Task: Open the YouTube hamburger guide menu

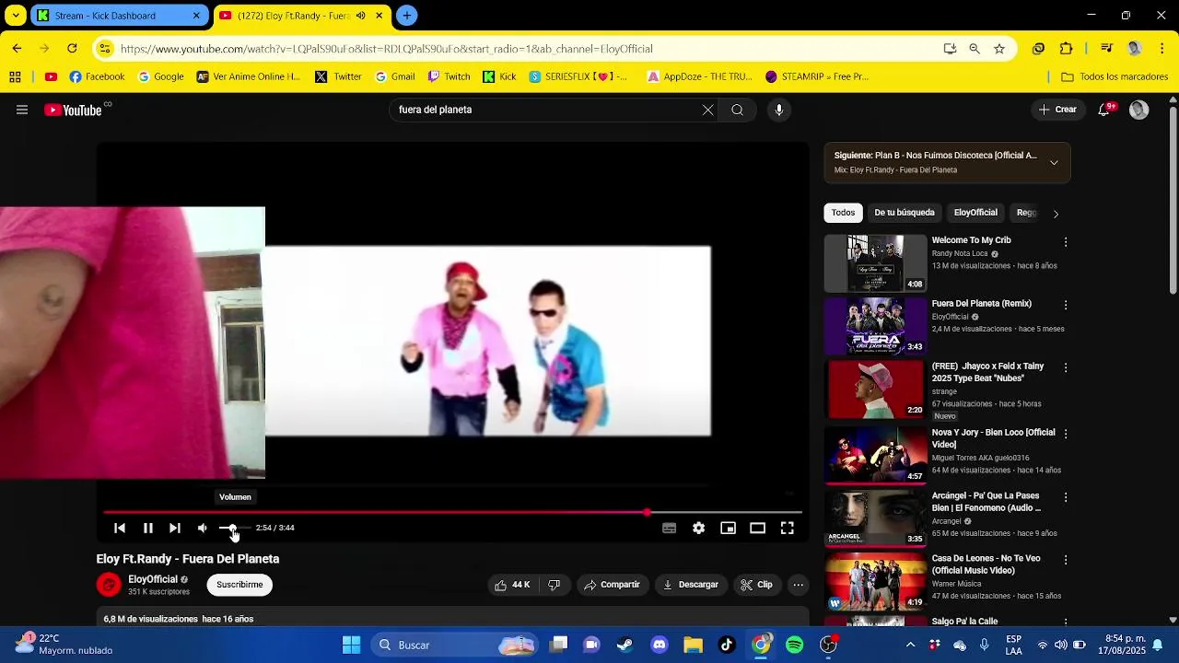Action: coord(22,110)
